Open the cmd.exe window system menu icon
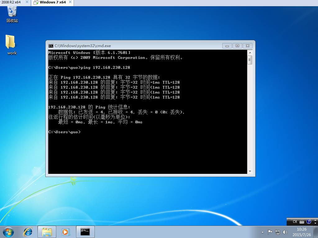The image size is (318, 238). pyautogui.click(x=51, y=46)
